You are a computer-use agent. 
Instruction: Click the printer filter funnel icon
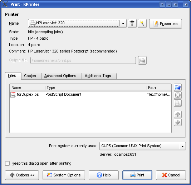coord(132,23)
